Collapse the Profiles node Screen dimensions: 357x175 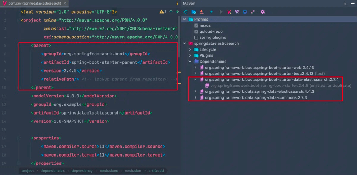pos(185,20)
